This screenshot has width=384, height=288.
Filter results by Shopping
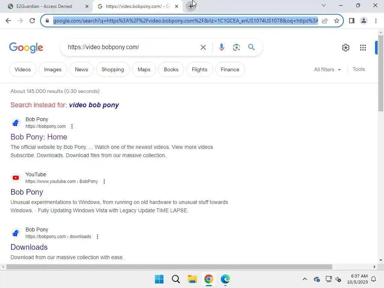pyautogui.click(x=112, y=69)
